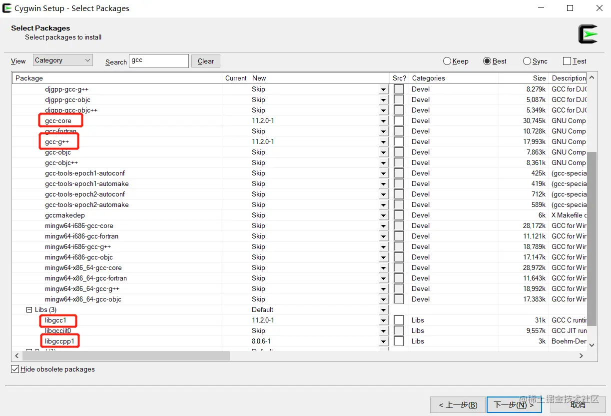The image size is (611, 416).
Task: Click Skip value for mingw64-x86_64-gcc-objc row
Action: [x=258, y=299]
